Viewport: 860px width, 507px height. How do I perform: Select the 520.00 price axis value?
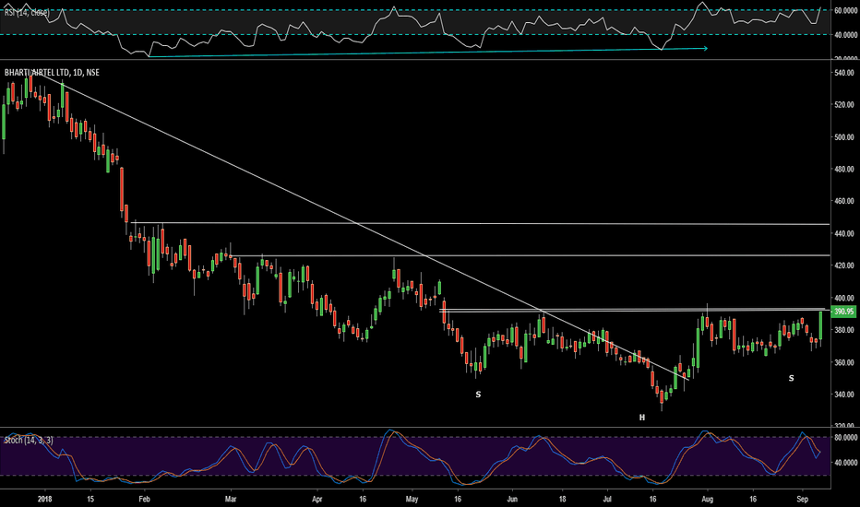point(844,105)
